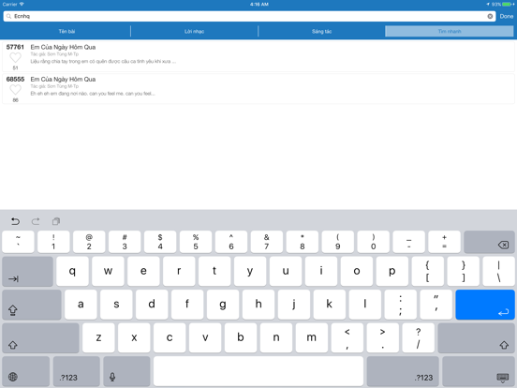Tap the letter z key
The image size is (517, 388).
point(98,337)
